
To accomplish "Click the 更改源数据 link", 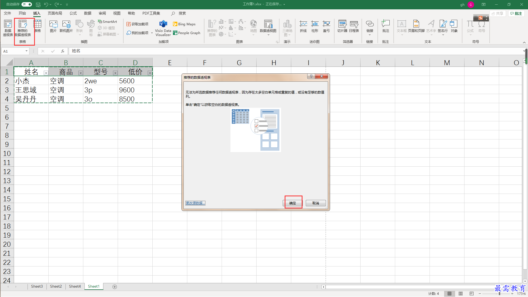I will click(x=195, y=203).
